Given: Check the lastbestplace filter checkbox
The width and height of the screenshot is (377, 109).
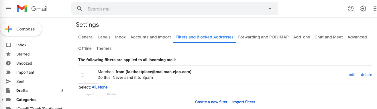Looking at the screenshot, I should (x=83, y=75).
